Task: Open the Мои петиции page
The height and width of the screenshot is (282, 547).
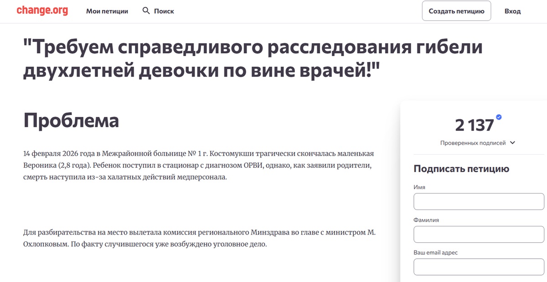Action: [x=107, y=11]
